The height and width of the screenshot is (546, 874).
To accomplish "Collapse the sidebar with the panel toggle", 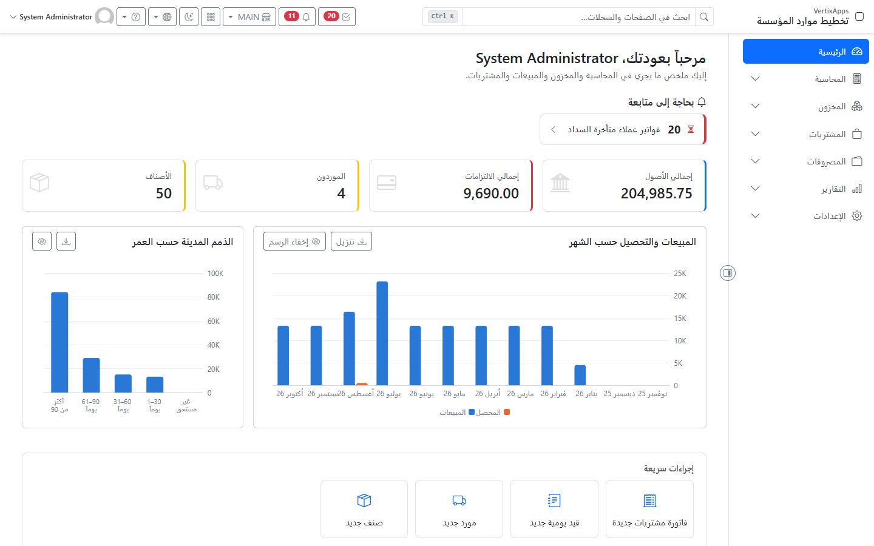I will click(728, 273).
